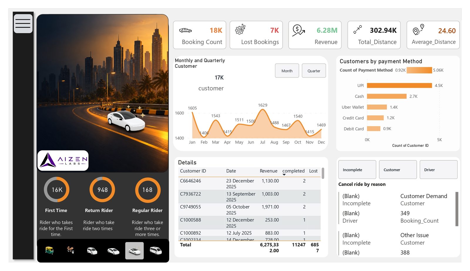
Task: Click the Other Issue cancel reason
Action: click(x=414, y=235)
